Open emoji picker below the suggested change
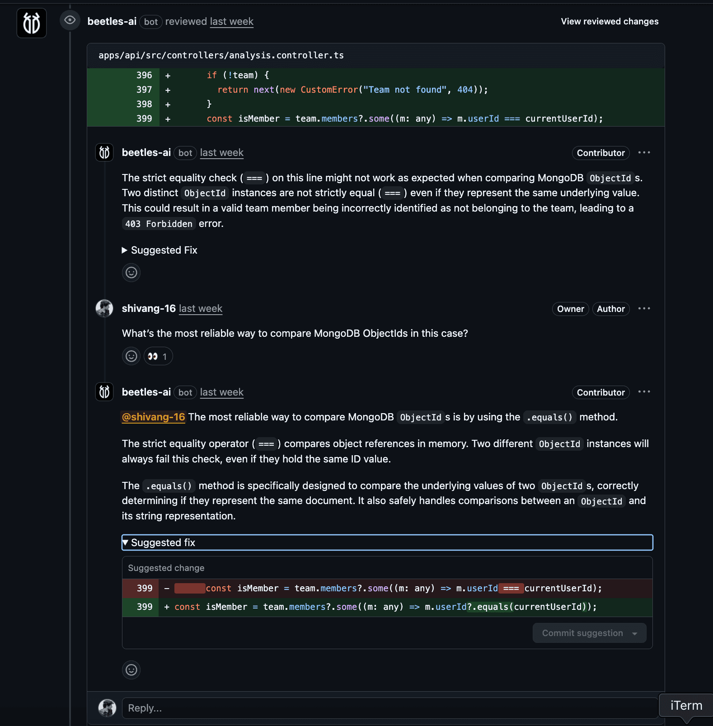Viewport: 713px width, 726px height. tap(131, 669)
